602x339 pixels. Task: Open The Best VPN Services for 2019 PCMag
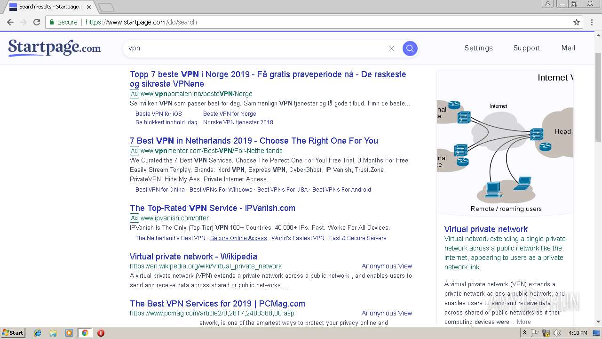coord(217,304)
